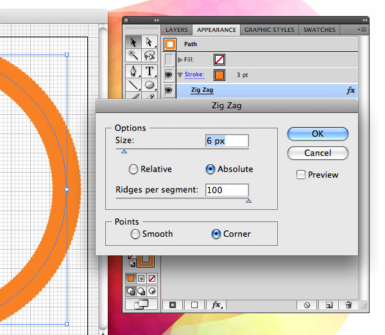The width and height of the screenshot is (385, 335).
Task: Select the Type tool
Action: 149,71
